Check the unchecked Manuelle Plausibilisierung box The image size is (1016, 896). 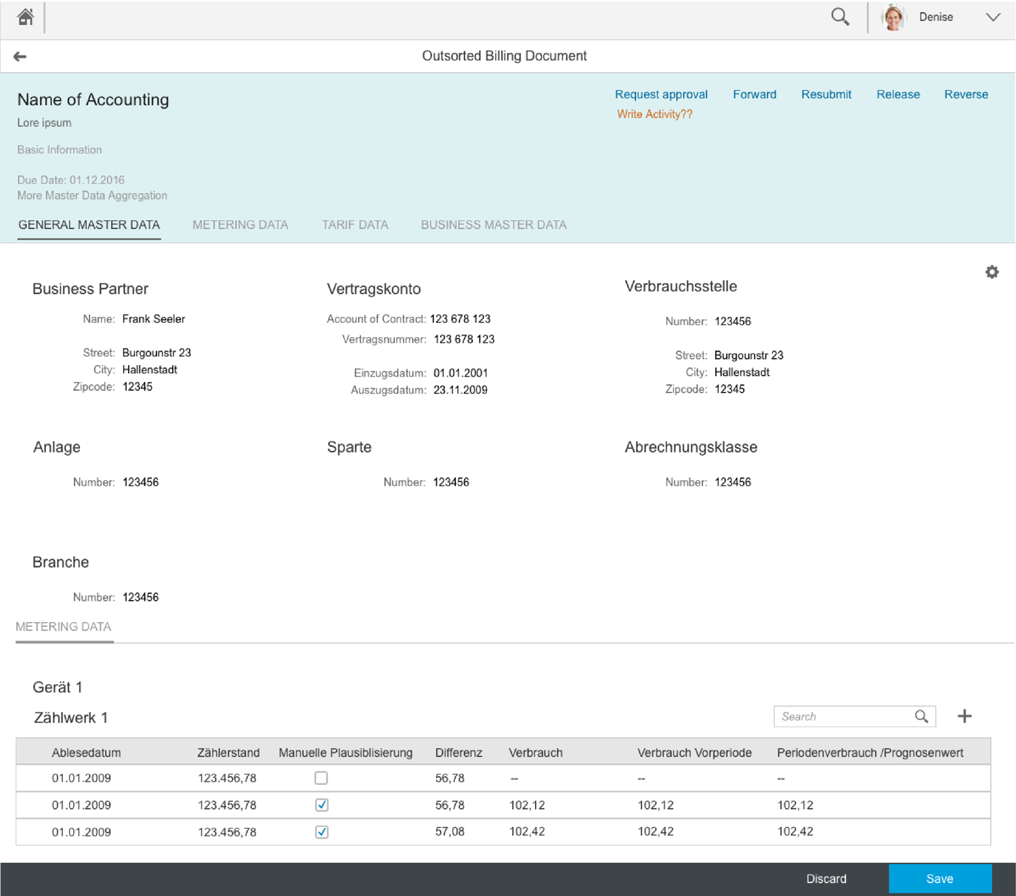coord(321,778)
